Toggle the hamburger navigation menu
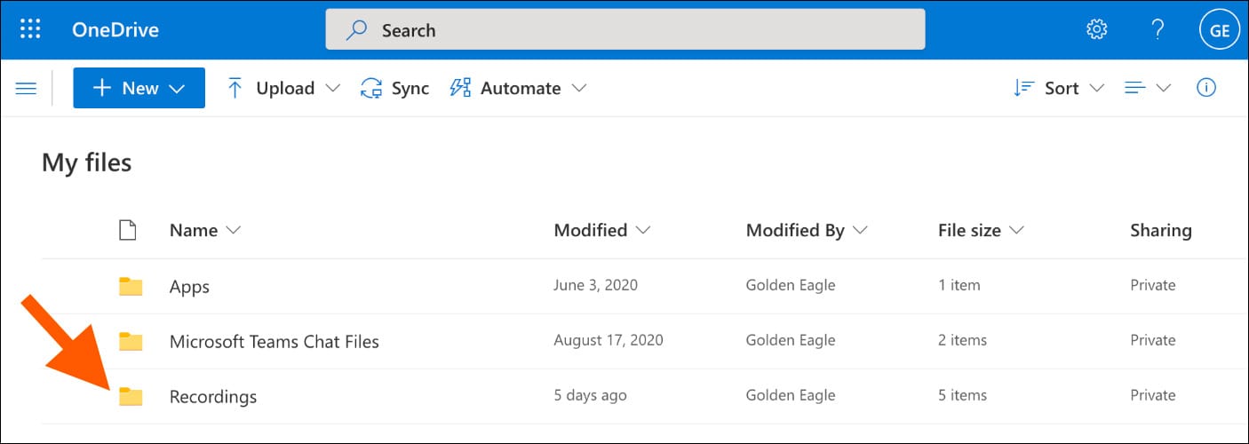This screenshot has height=444, width=1249. pyautogui.click(x=27, y=88)
